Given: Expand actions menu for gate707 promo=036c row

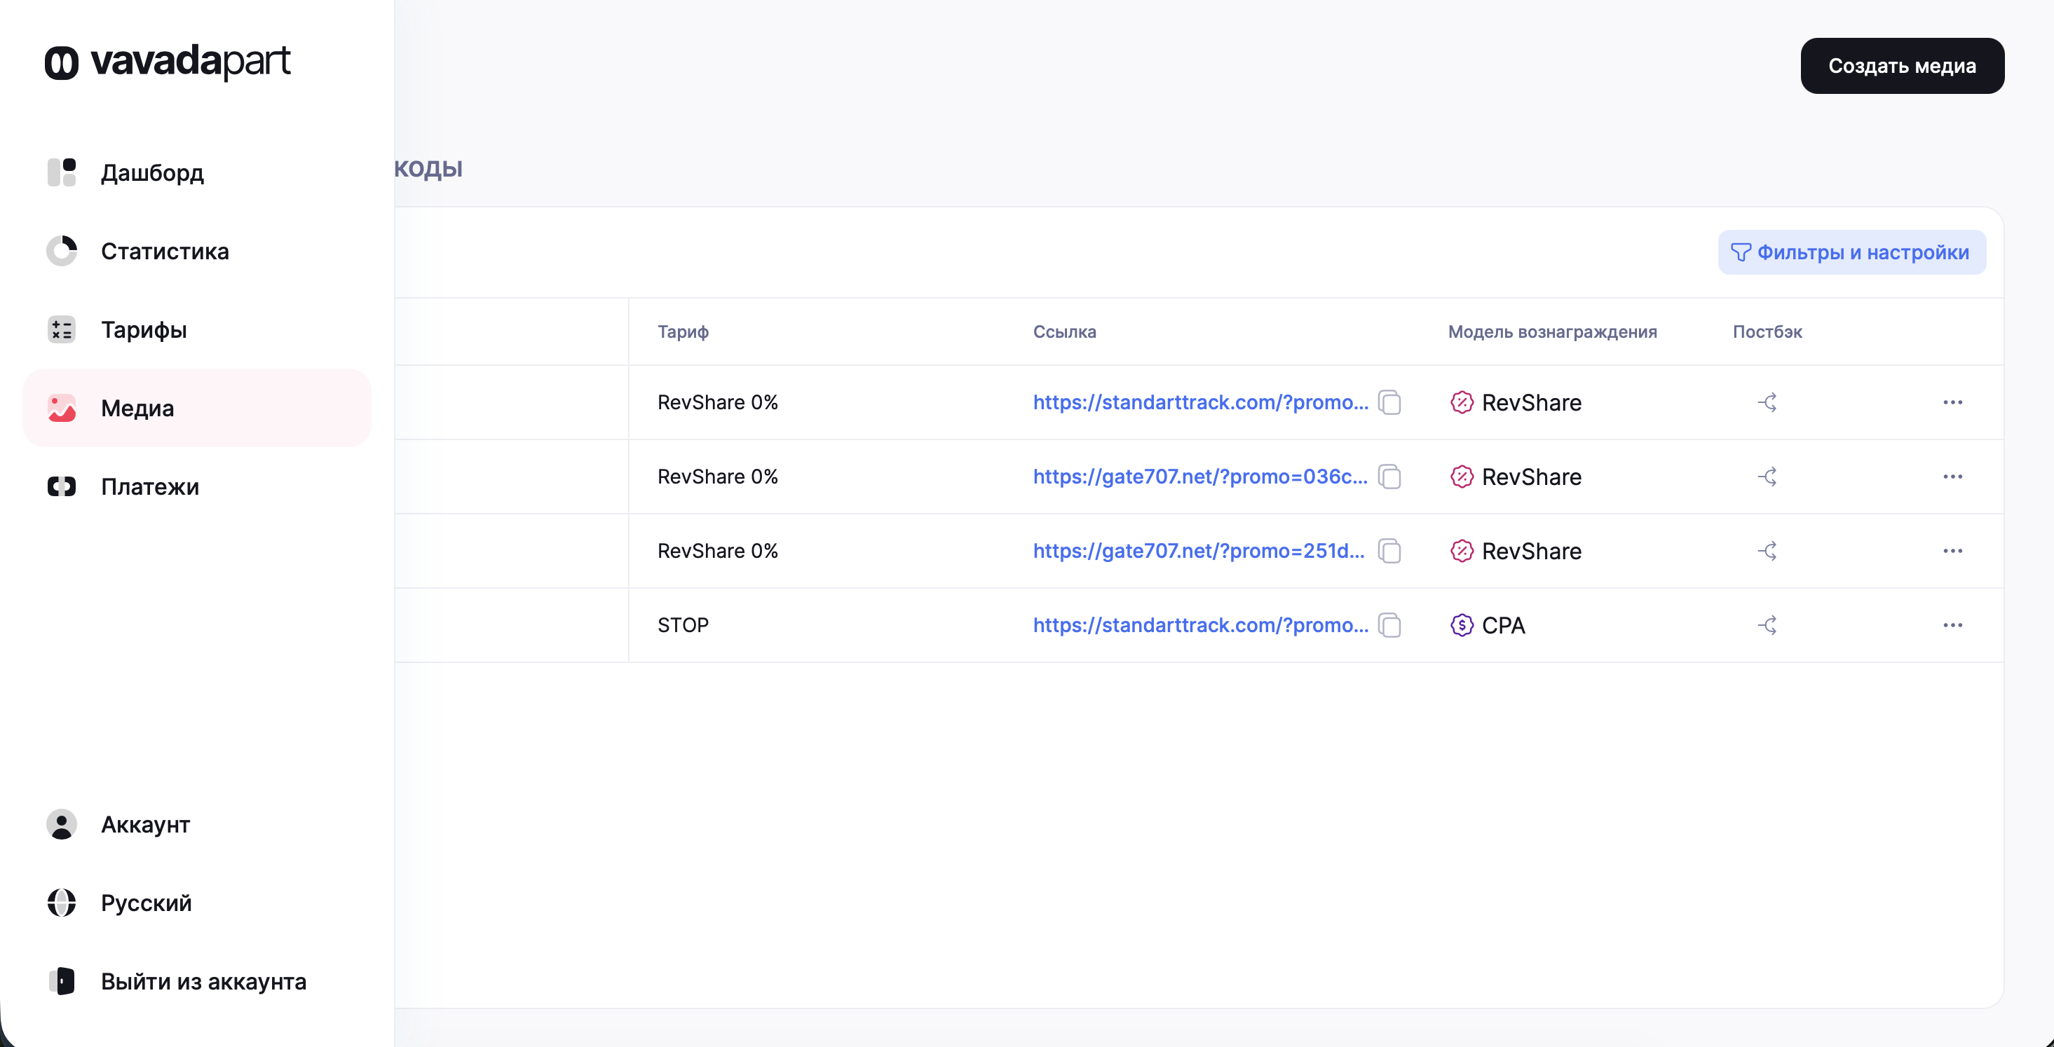Looking at the screenshot, I should pos(1952,477).
